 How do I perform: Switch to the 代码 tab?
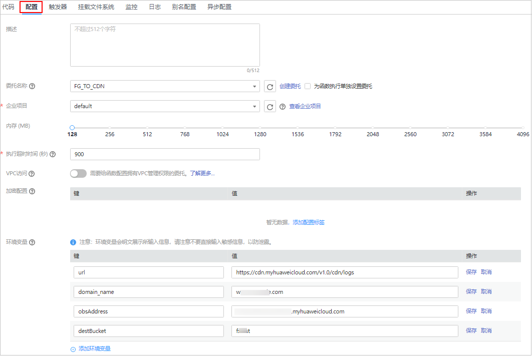pos(8,7)
